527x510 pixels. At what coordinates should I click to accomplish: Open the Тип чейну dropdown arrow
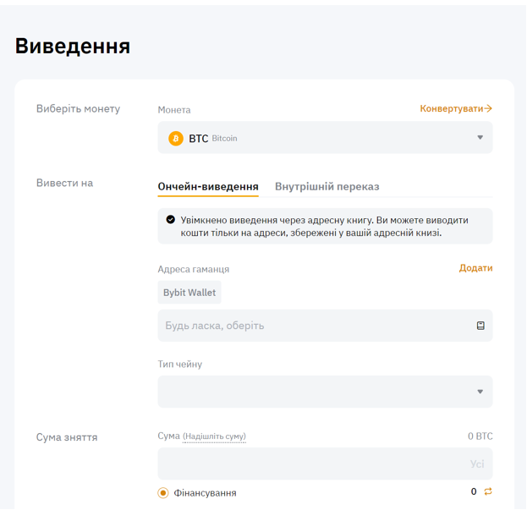point(480,392)
